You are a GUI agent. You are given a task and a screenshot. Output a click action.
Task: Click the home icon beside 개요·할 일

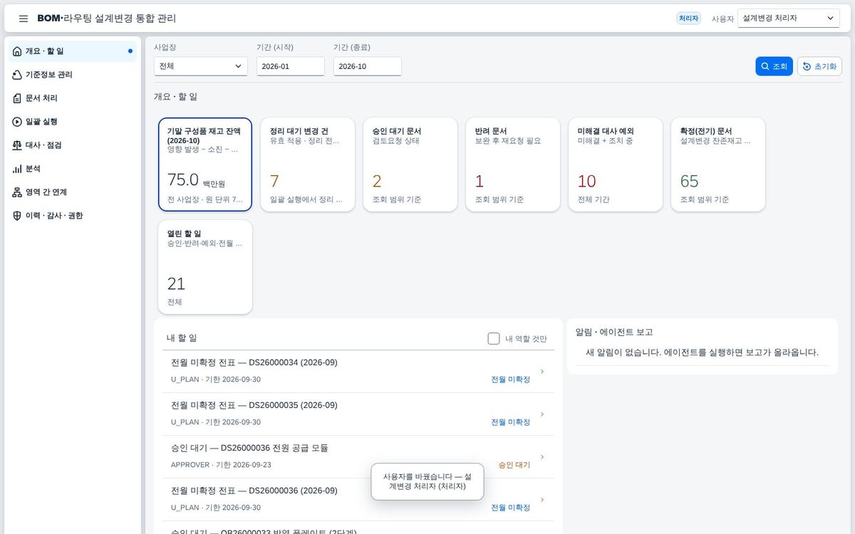(17, 51)
